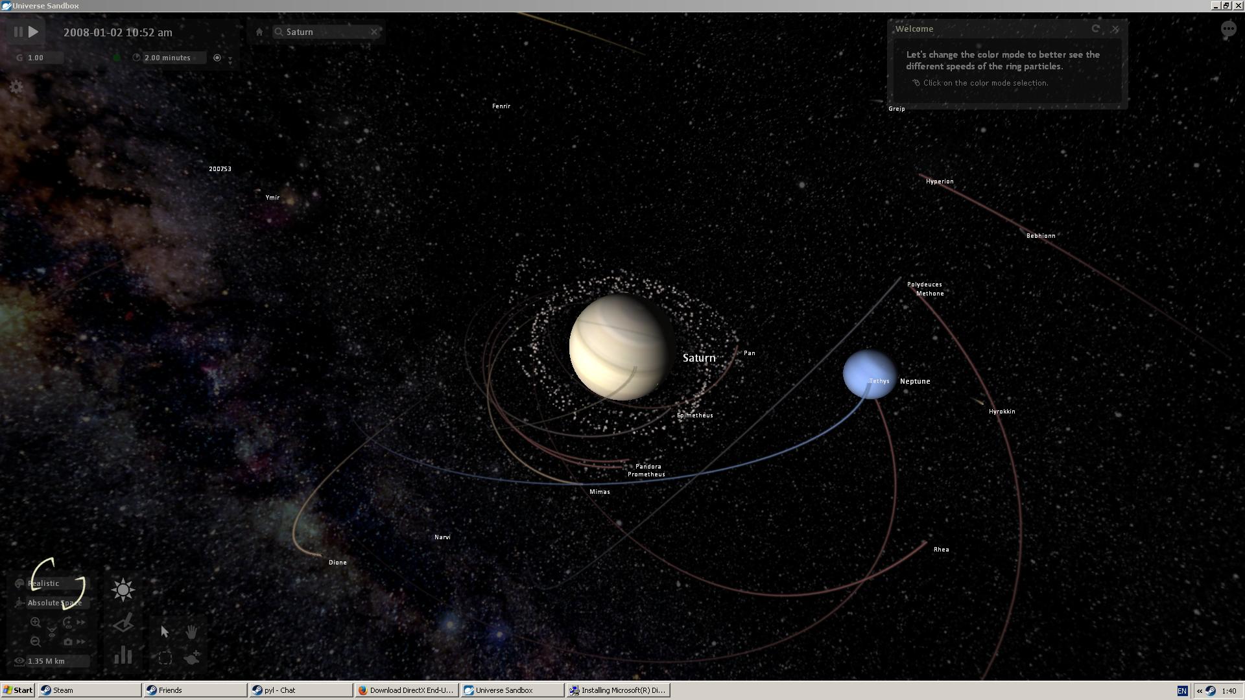The image size is (1245, 700).
Task: Toggle the time step target radio icon
Action: pyautogui.click(x=217, y=58)
